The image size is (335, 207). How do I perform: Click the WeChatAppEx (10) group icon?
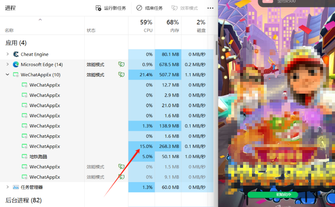[x=16, y=75]
